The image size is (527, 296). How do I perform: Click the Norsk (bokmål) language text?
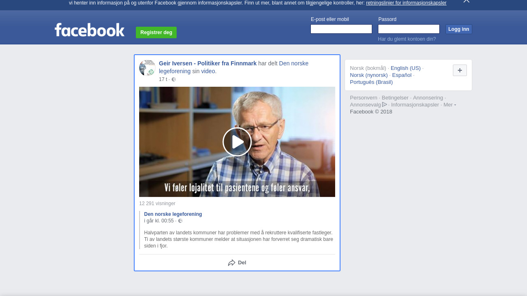point(368,68)
